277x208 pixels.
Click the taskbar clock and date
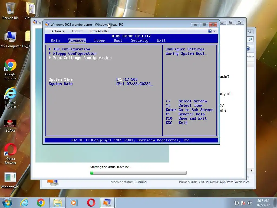pyautogui.click(x=263, y=203)
